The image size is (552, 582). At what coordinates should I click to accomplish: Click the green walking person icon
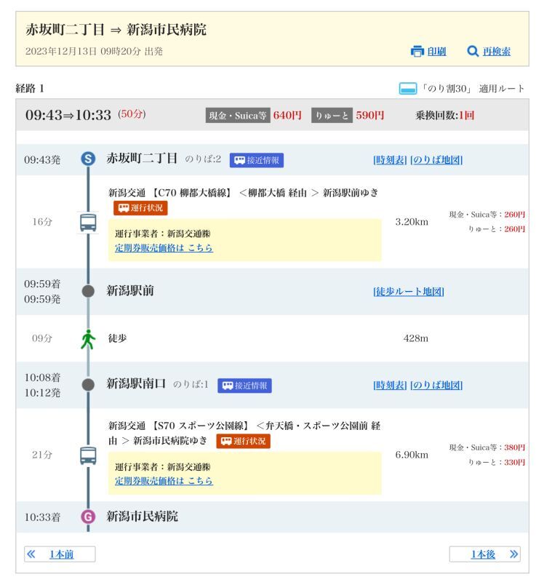pyautogui.click(x=88, y=339)
